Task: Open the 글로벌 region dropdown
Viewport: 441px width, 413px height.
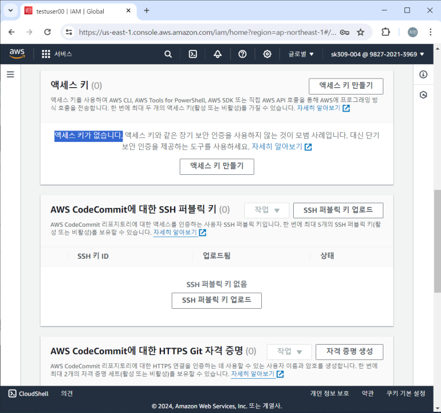Action: click(301, 54)
